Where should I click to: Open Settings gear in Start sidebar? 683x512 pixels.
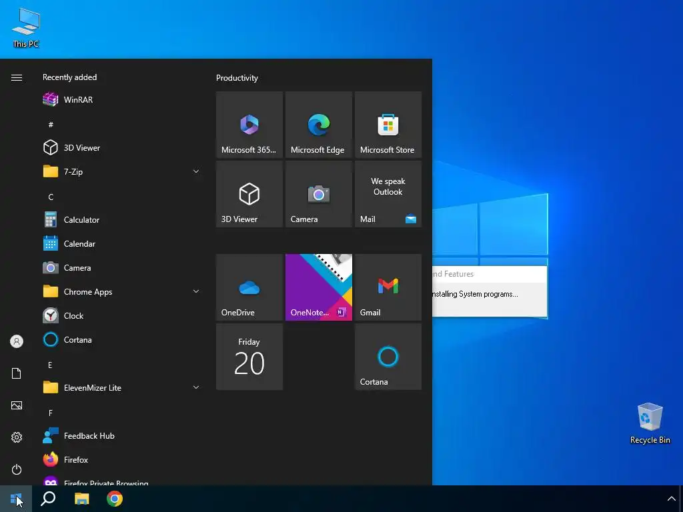17,437
